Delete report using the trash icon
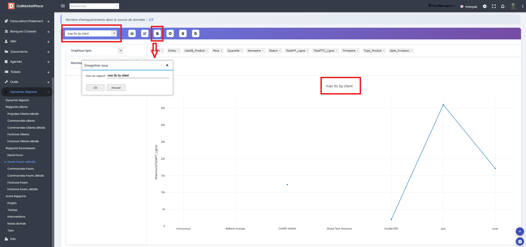Image resolution: width=526 pixels, height=247 pixels. point(183,34)
